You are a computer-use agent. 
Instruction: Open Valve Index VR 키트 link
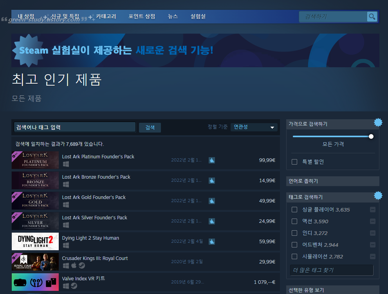(x=83, y=278)
